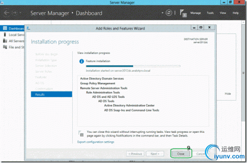Click the Features wizard step
The image size is (247, 163).
41,77
